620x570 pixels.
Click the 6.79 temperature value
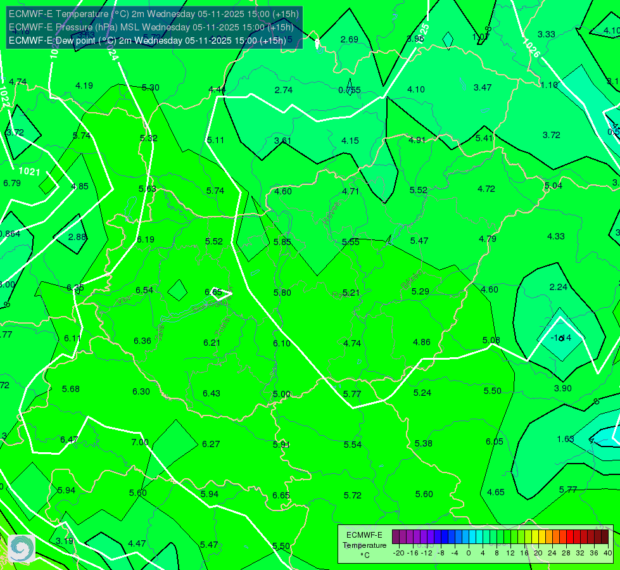click(12, 183)
